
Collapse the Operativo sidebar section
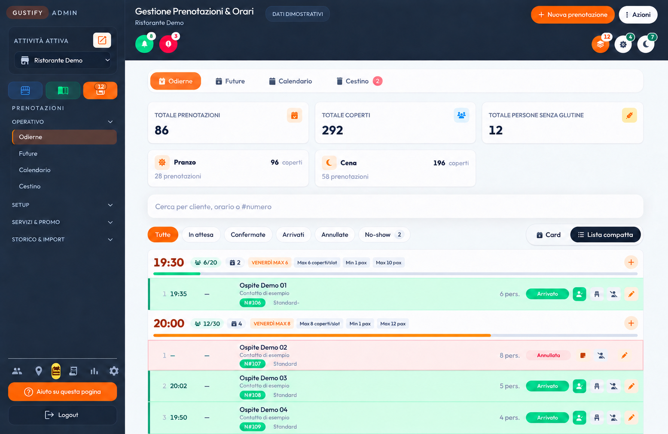[x=63, y=122]
